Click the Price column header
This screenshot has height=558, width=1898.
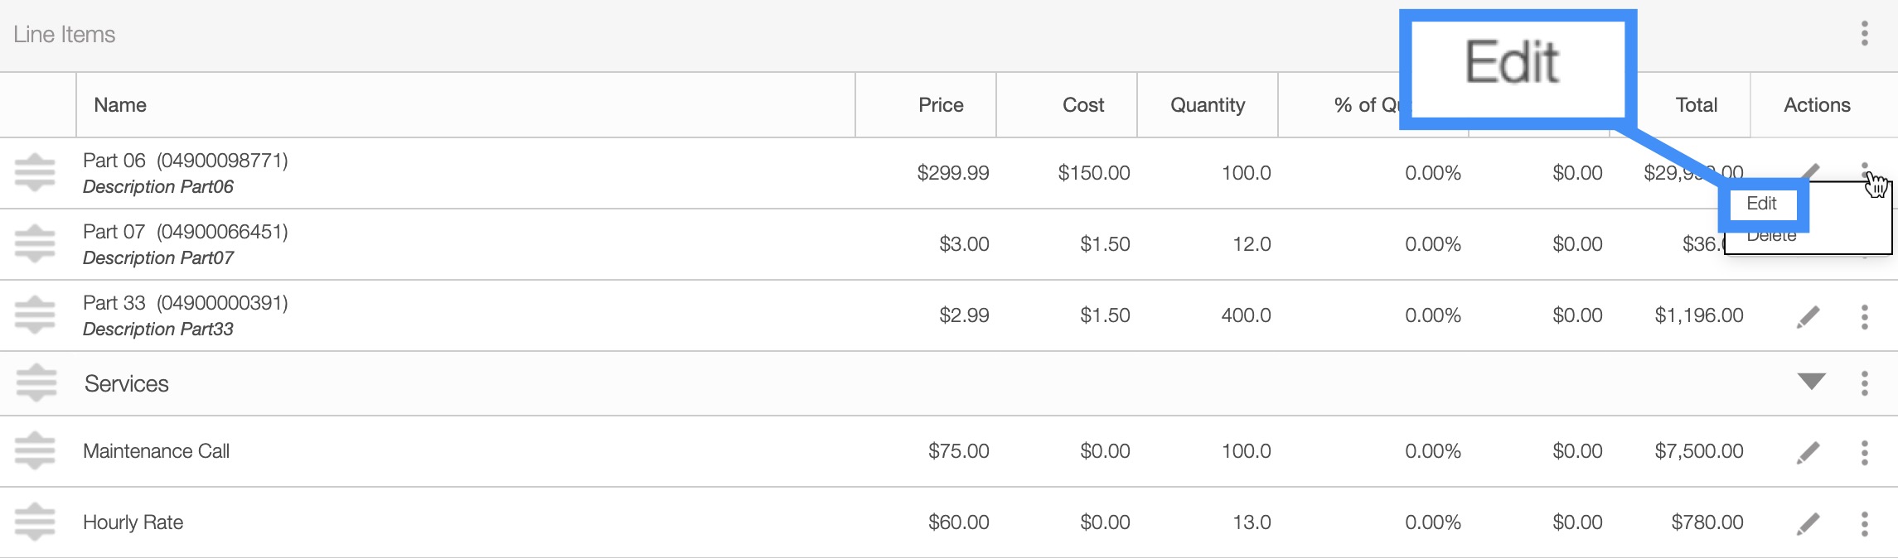(x=941, y=105)
